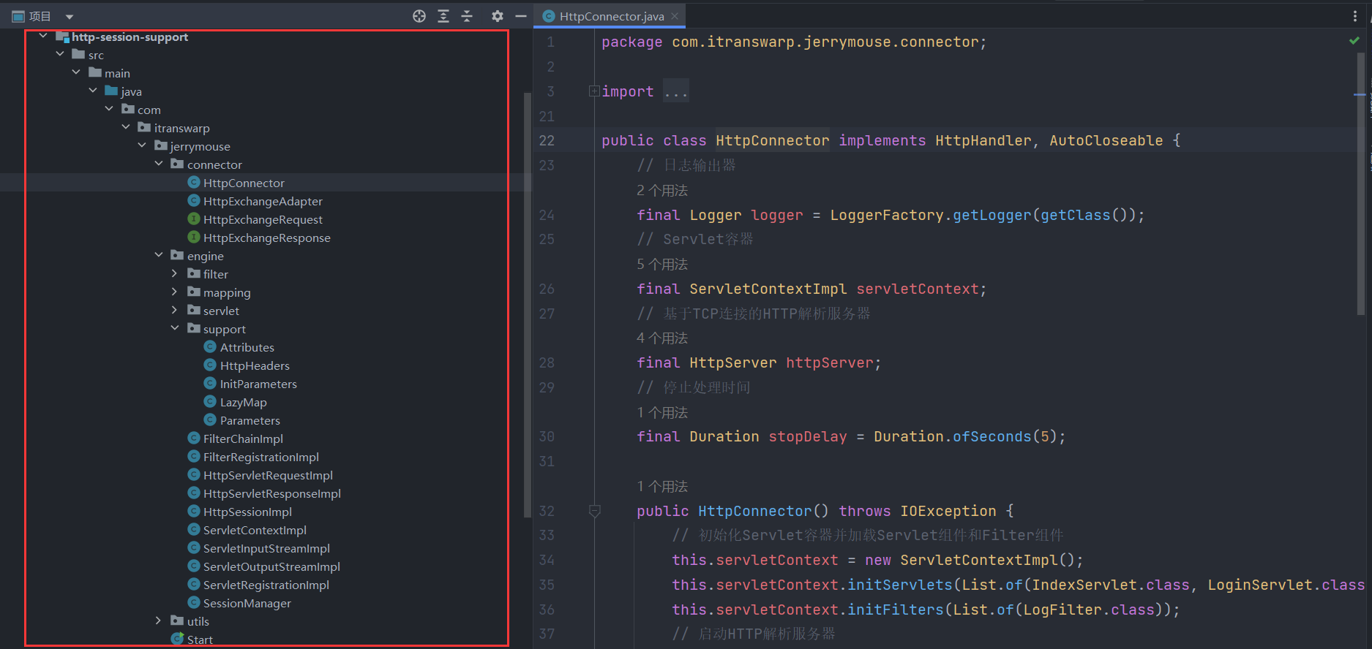1372x649 pixels.
Task: Hide the project tool window with minus icon
Action: (521, 16)
